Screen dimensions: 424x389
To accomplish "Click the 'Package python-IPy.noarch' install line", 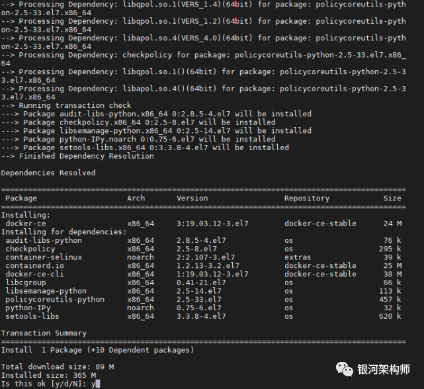I will click(x=138, y=139).
